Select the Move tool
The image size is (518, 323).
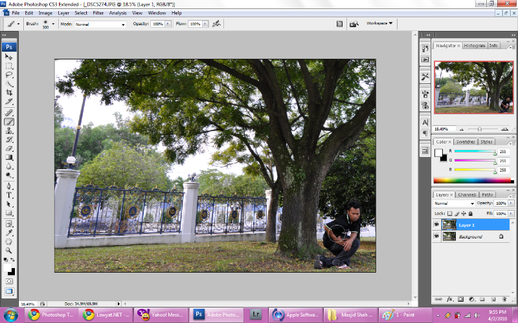click(10, 57)
